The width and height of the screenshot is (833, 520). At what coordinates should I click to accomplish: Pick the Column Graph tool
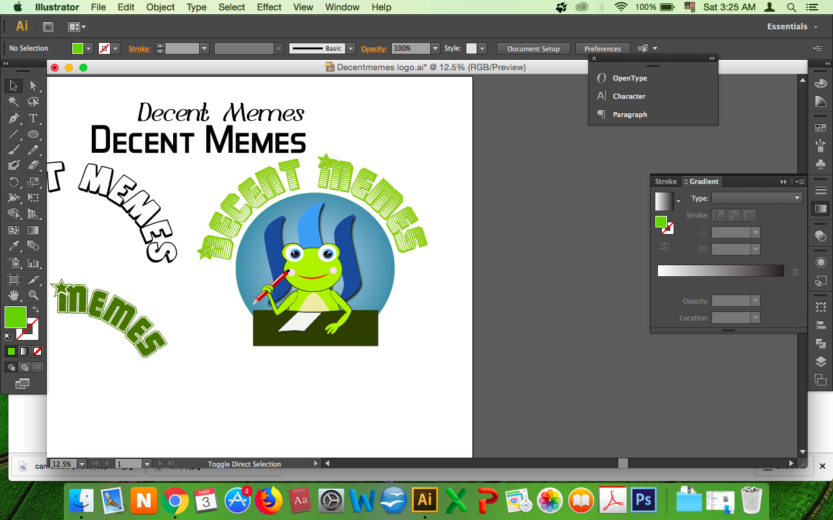33,263
